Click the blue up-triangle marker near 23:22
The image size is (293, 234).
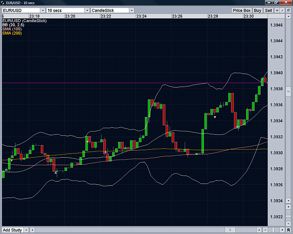pyautogui.click(x=105, y=152)
